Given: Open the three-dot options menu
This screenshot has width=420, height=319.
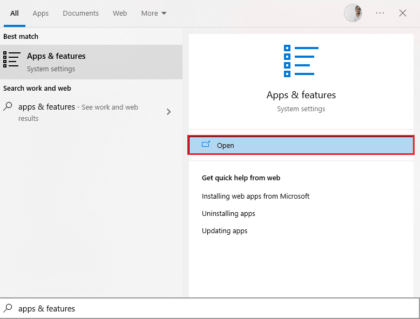Looking at the screenshot, I should [x=380, y=13].
